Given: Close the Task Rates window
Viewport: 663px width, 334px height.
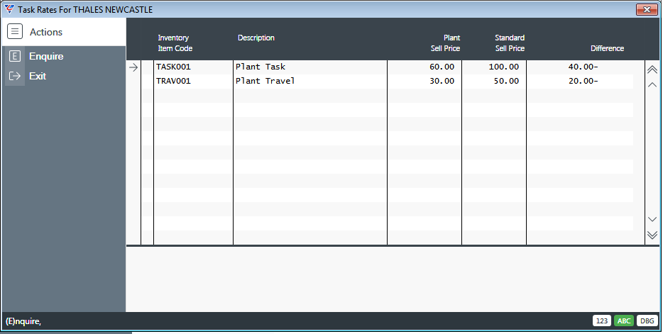Looking at the screenshot, I should 647,9.
